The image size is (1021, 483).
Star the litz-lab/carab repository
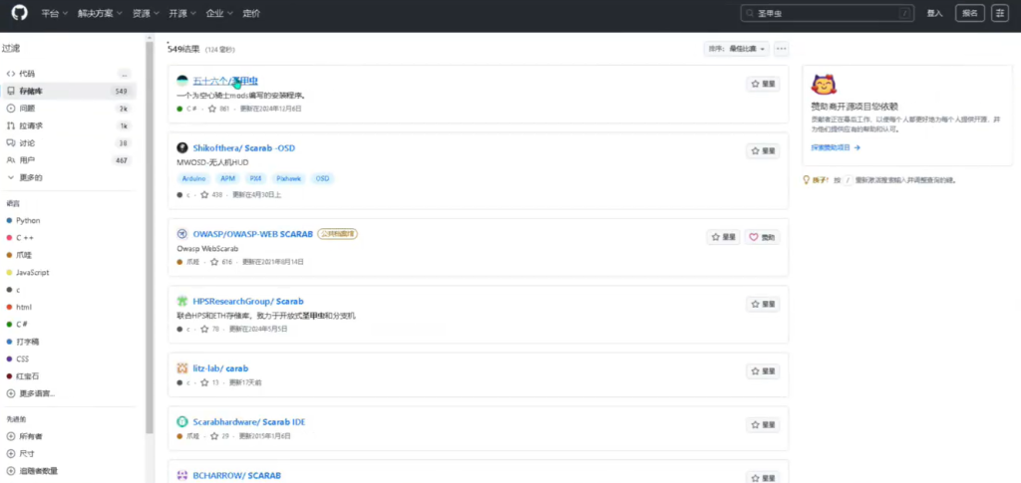pyautogui.click(x=763, y=371)
